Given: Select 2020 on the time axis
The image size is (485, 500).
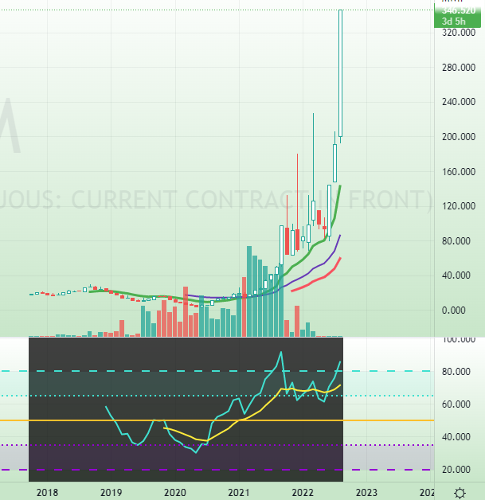Looking at the screenshot, I should [x=175, y=493].
